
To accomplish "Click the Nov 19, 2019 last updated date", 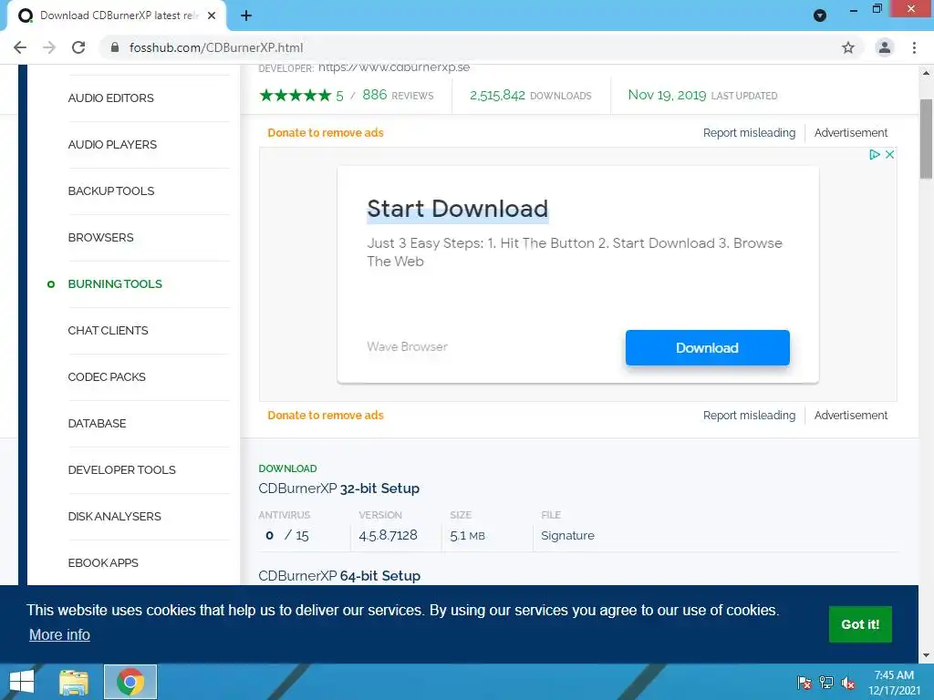I will [667, 95].
